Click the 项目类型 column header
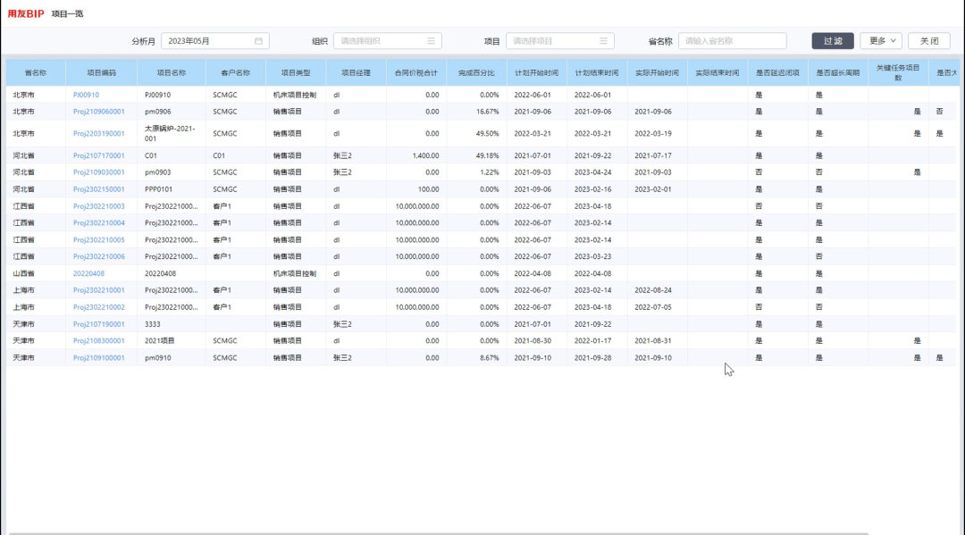965x535 pixels. point(296,72)
